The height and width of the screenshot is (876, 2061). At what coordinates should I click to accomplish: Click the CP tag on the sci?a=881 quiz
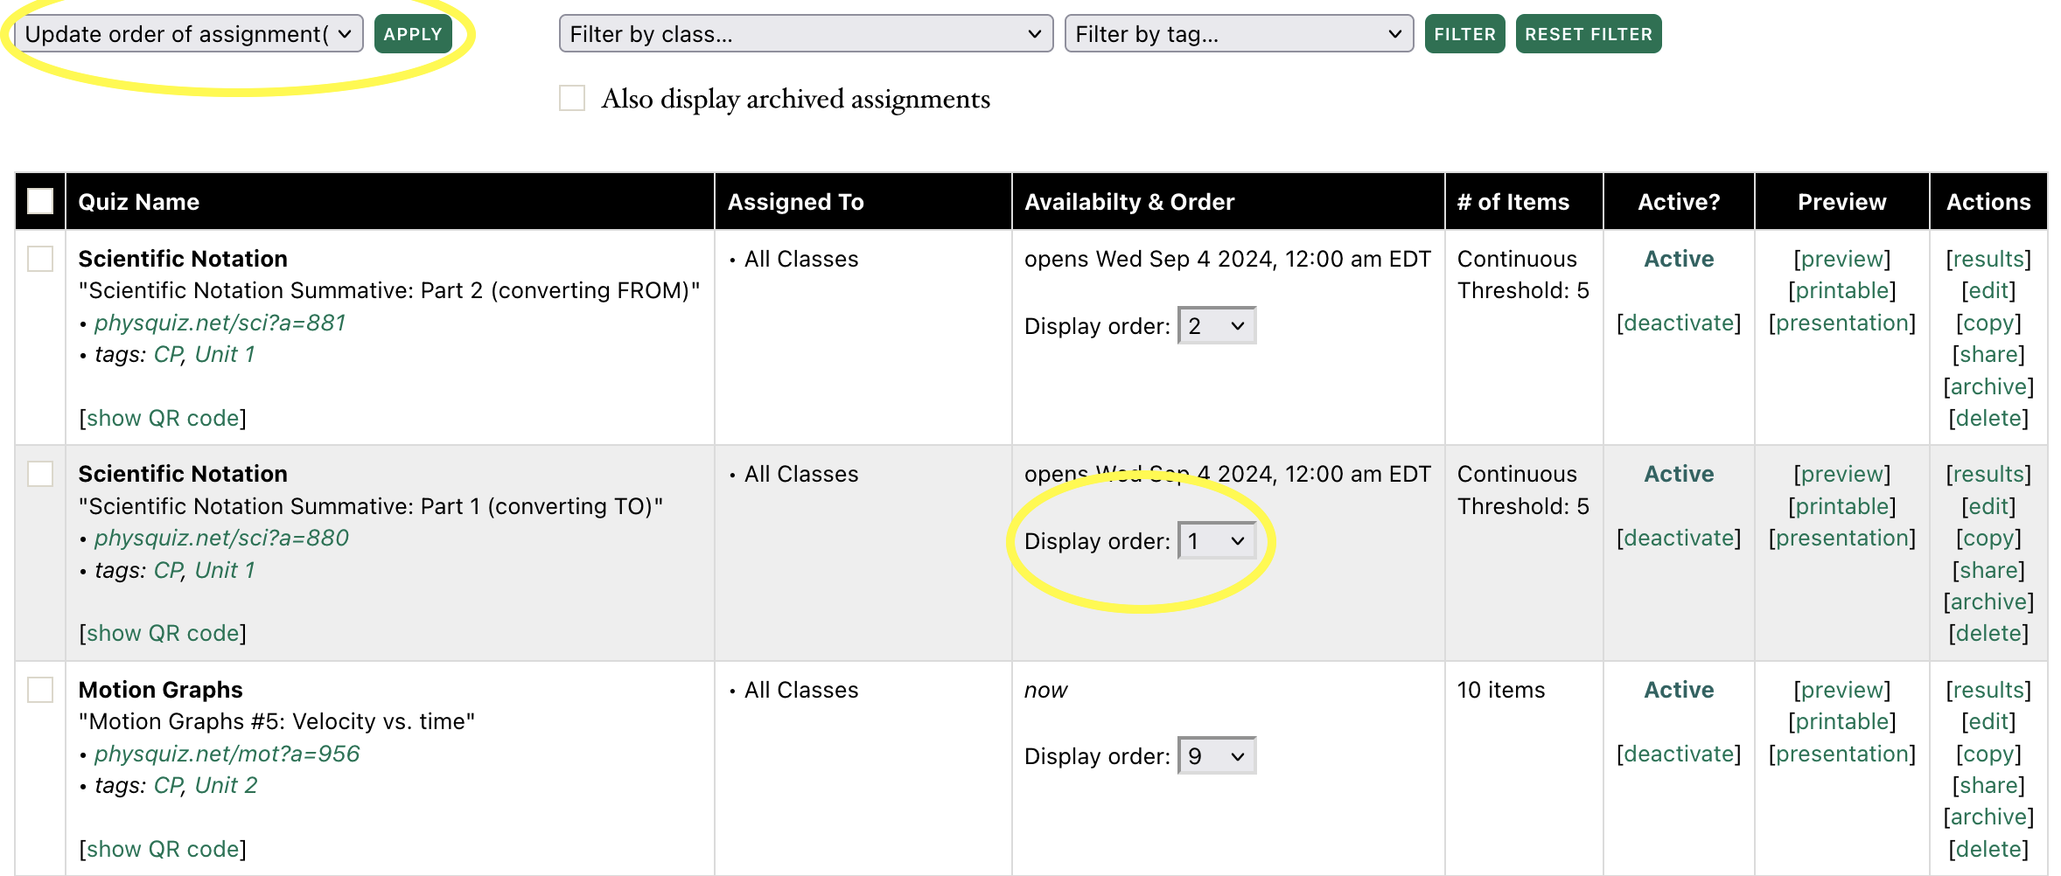168,354
